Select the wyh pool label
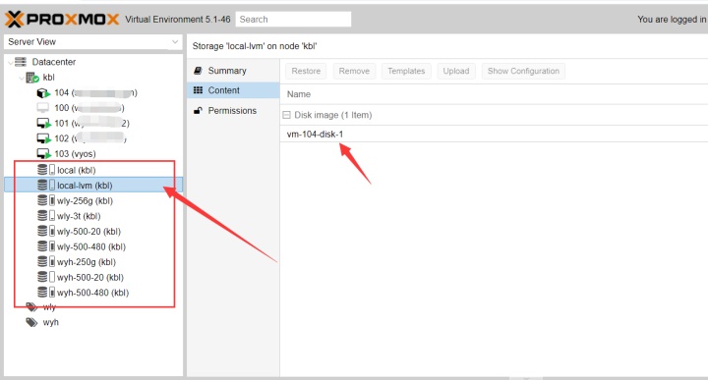This screenshot has width=708, height=380. tap(50, 322)
